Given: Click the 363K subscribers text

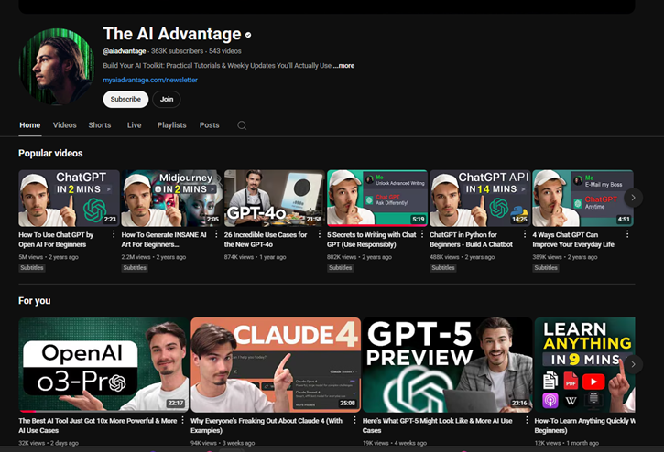Looking at the screenshot, I should point(177,51).
